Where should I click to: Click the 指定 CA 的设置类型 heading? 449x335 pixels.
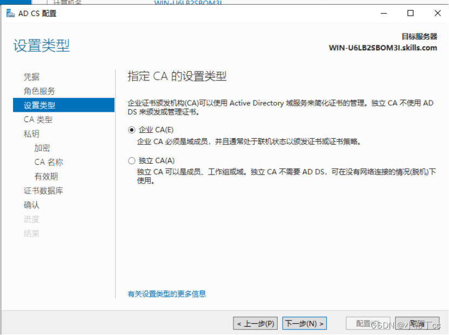click(x=177, y=76)
